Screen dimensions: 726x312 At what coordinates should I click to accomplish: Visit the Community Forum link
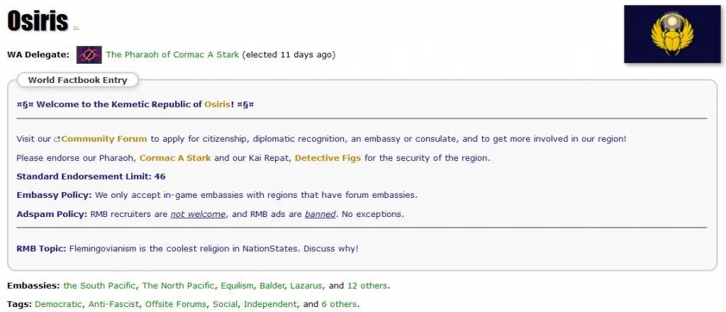click(104, 138)
